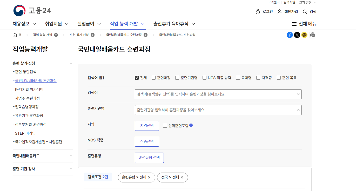The image size is (356, 191).
Task: Open breadcrumb dropdown next to 직업 능력 개발
Action: coord(56,35)
